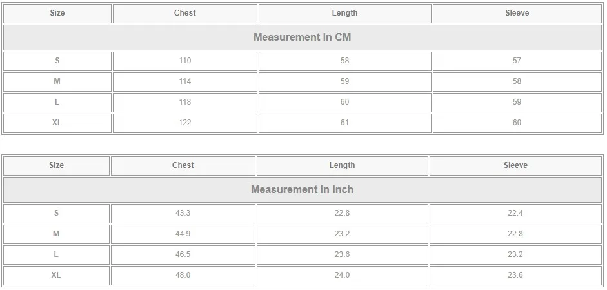Select the Chest header in CM table
The image size is (607, 290).
(185, 13)
